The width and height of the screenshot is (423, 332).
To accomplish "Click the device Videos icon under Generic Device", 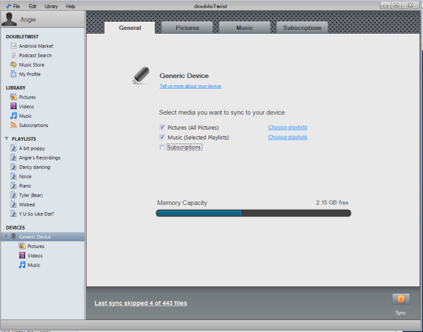I will pos(22,255).
